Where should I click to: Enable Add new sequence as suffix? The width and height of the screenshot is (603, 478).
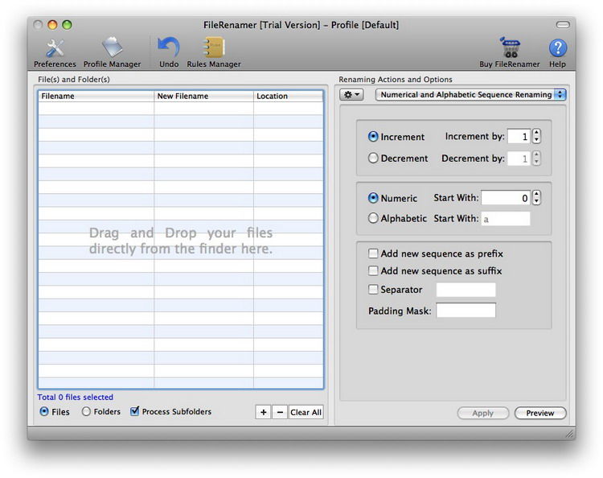(x=373, y=271)
